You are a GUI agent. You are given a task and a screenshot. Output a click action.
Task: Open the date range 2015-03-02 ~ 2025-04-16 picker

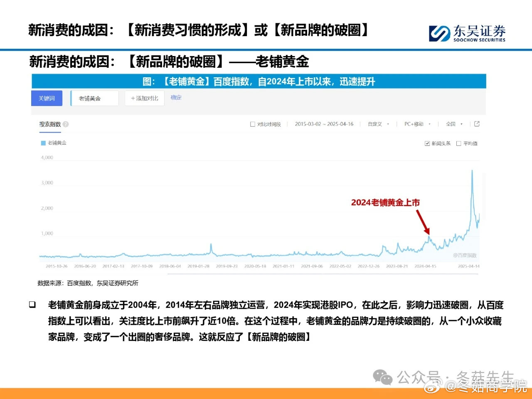(324, 124)
